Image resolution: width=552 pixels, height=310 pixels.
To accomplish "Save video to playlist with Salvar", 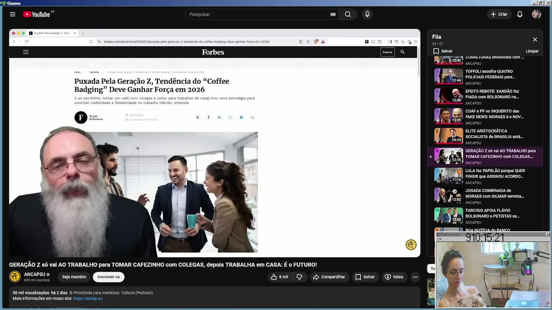I will (365, 277).
